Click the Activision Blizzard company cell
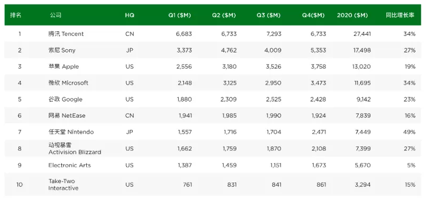 pyautogui.click(x=75, y=149)
